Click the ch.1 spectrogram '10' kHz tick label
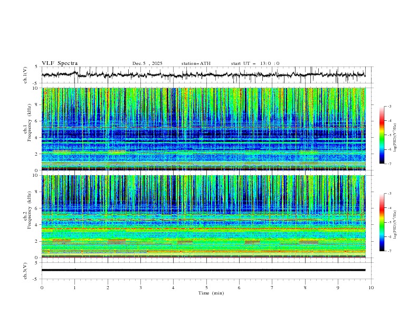The image size is (418, 323). click(36, 88)
